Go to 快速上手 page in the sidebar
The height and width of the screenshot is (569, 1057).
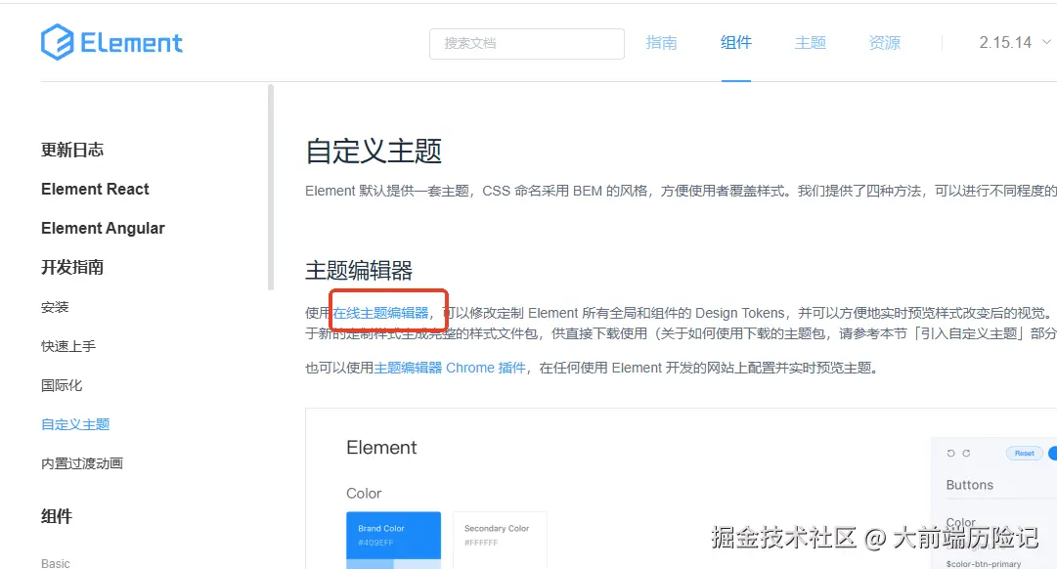point(68,346)
